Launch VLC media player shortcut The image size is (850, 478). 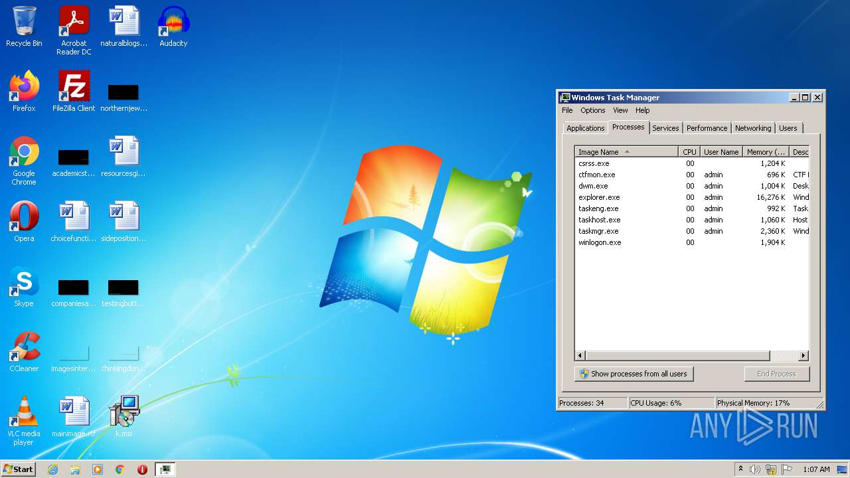pyautogui.click(x=24, y=421)
